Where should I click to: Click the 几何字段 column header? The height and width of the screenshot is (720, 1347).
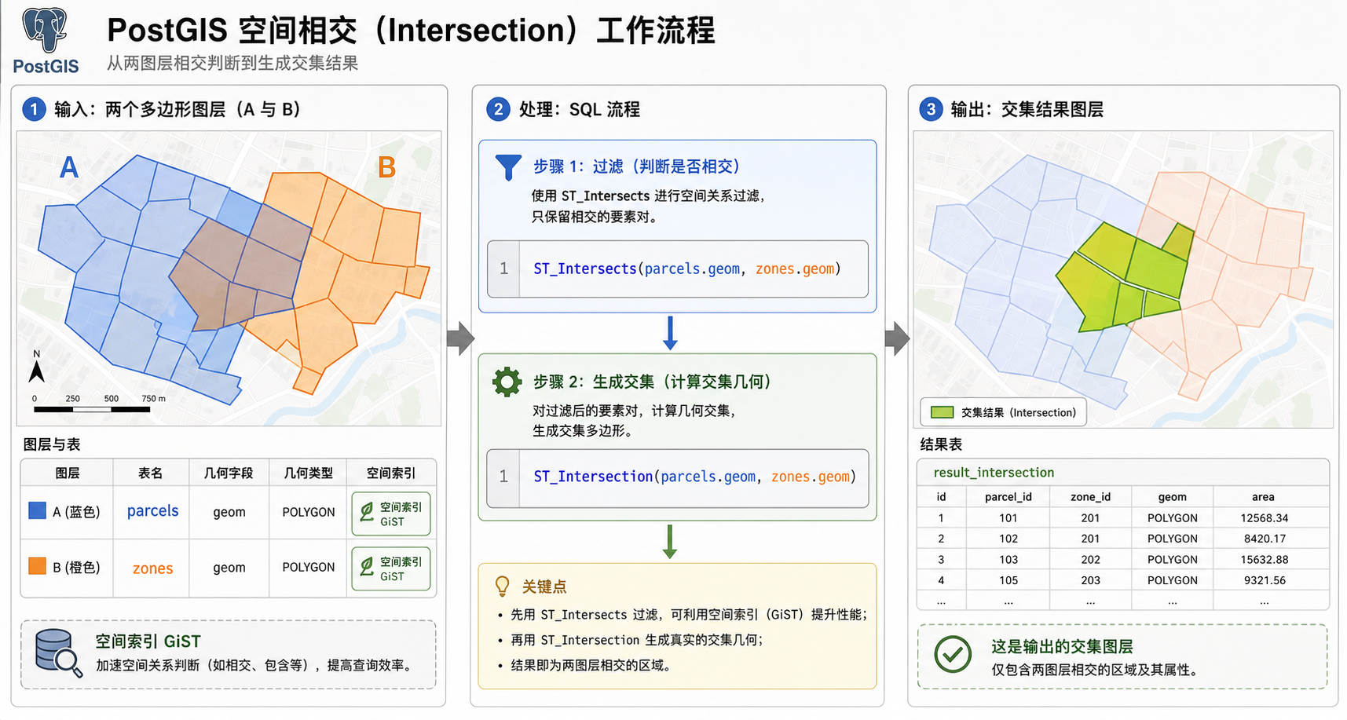(229, 473)
